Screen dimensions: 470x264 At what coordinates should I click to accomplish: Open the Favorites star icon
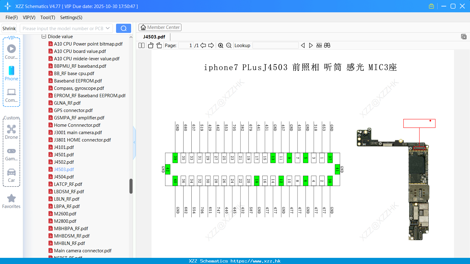(11, 201)
